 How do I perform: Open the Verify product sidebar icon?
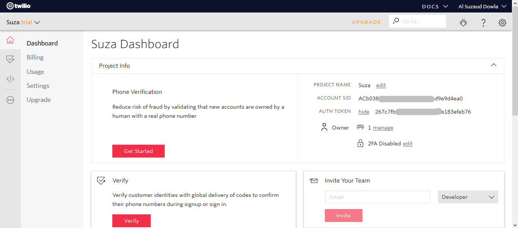pos(10,59)
